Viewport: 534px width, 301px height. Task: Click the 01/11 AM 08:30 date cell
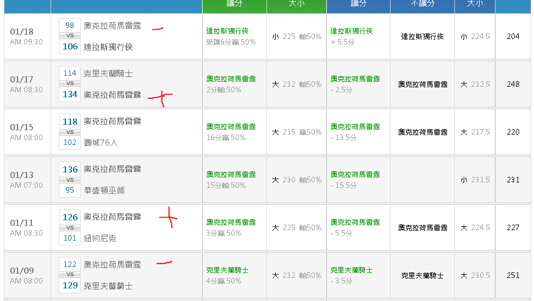click(x=27, y=227)
